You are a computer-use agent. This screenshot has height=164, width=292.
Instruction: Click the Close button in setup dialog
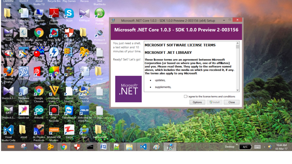(232, 102)
